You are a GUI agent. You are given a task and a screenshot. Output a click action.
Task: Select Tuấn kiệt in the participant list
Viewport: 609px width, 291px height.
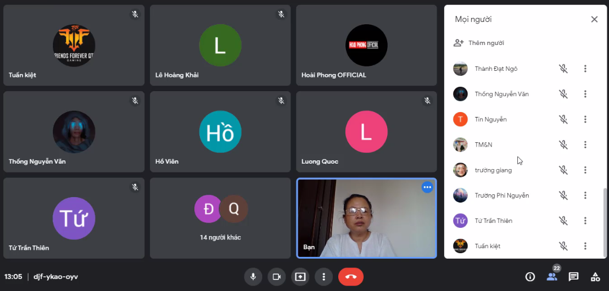tap(488, 246)
